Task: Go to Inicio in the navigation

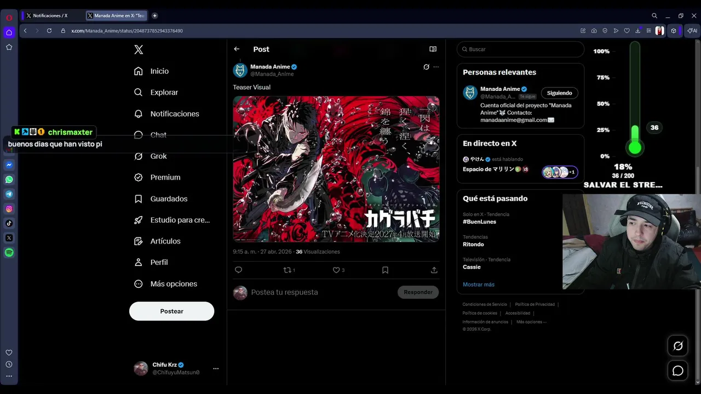Action: pos(152,71)
